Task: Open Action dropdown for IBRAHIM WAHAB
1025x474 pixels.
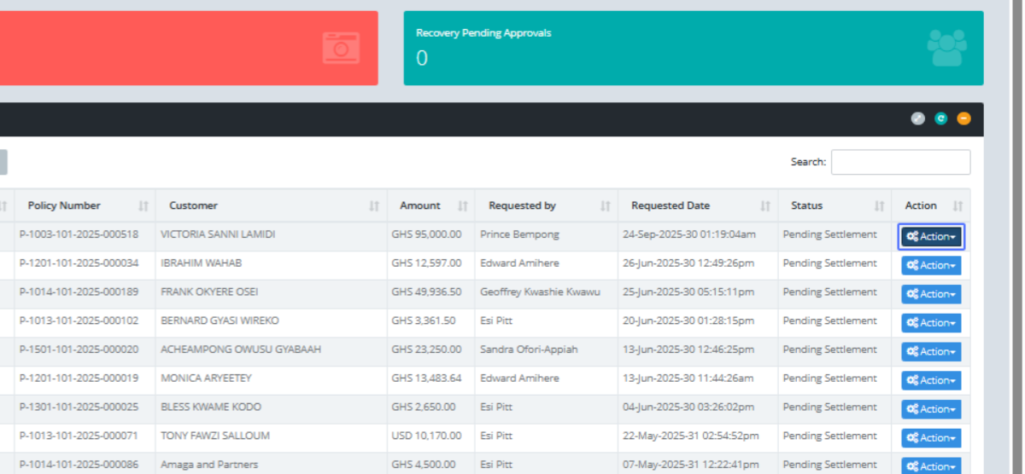Action: tap(931, 265)
